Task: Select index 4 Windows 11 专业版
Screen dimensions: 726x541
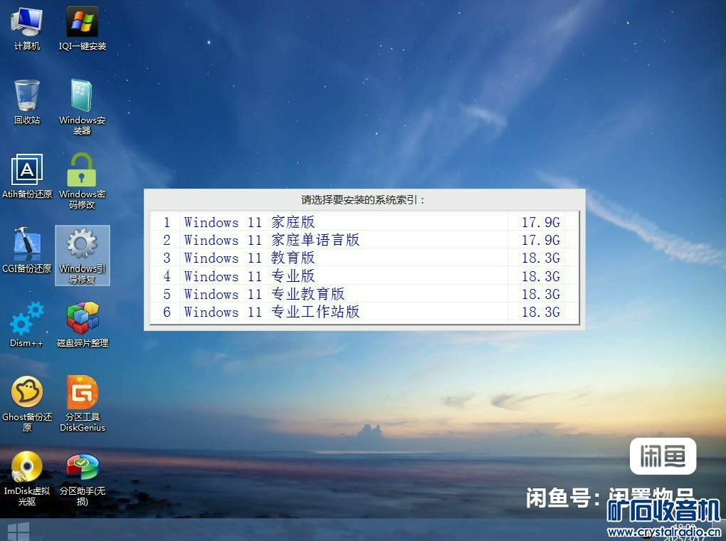Action: pos(364,275)
